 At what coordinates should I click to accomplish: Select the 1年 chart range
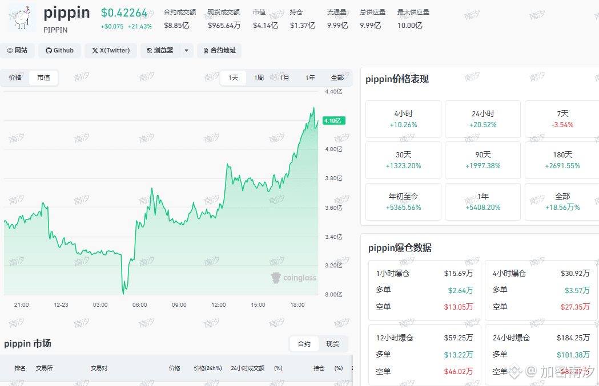[310, 78]
